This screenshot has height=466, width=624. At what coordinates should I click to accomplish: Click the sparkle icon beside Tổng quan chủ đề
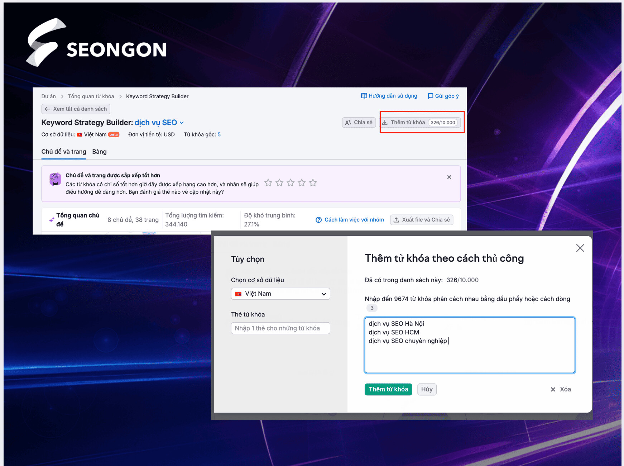tap(52, 220)
